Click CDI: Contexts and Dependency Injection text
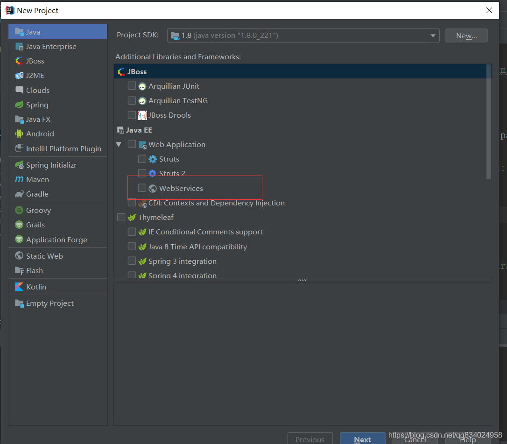507x444 pixels. pyautogui.click(x=216, y=203)
